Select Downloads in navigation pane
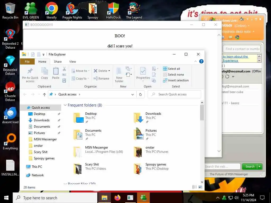The height and width of the screenshot is (203, 271). [42, 120]
